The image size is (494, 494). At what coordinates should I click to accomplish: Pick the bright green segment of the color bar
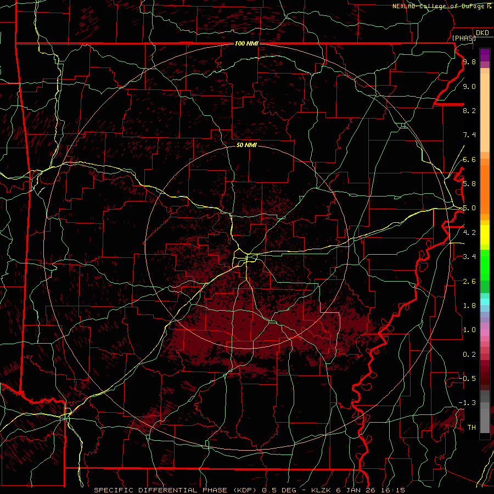[x=485, y=265]
